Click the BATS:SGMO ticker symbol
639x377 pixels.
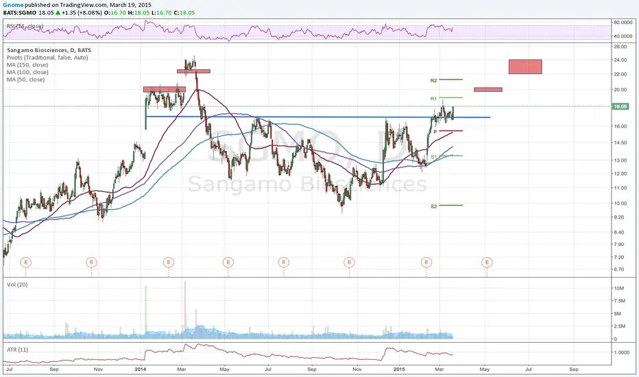(x=20, y=12)
